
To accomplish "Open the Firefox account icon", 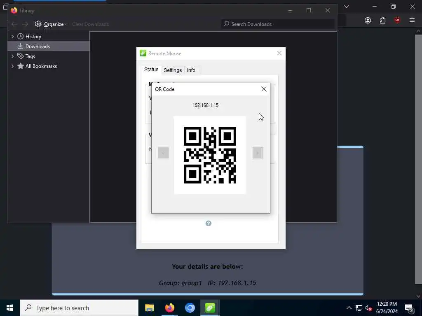I will pos(368,20).
